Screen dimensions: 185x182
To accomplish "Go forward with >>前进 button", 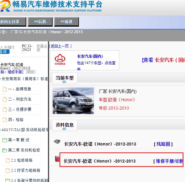I will click(66, 22).
